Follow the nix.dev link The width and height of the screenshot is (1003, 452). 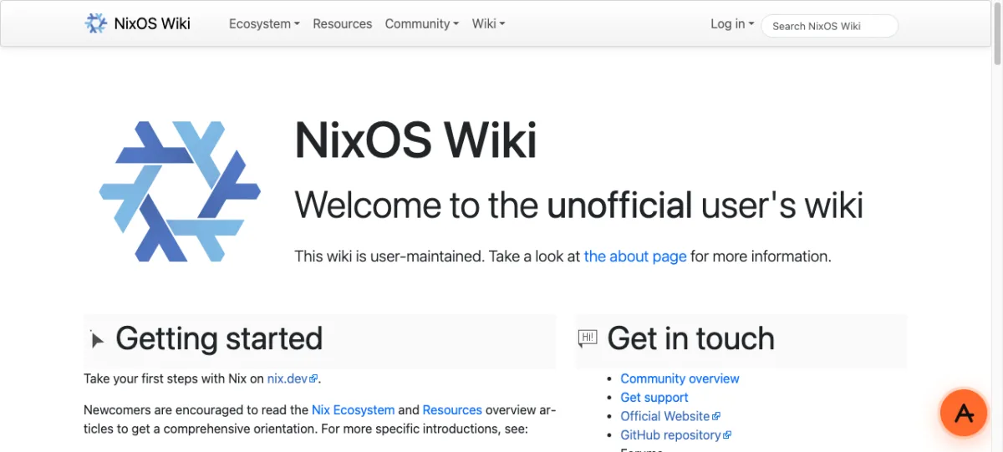point(288,379)
